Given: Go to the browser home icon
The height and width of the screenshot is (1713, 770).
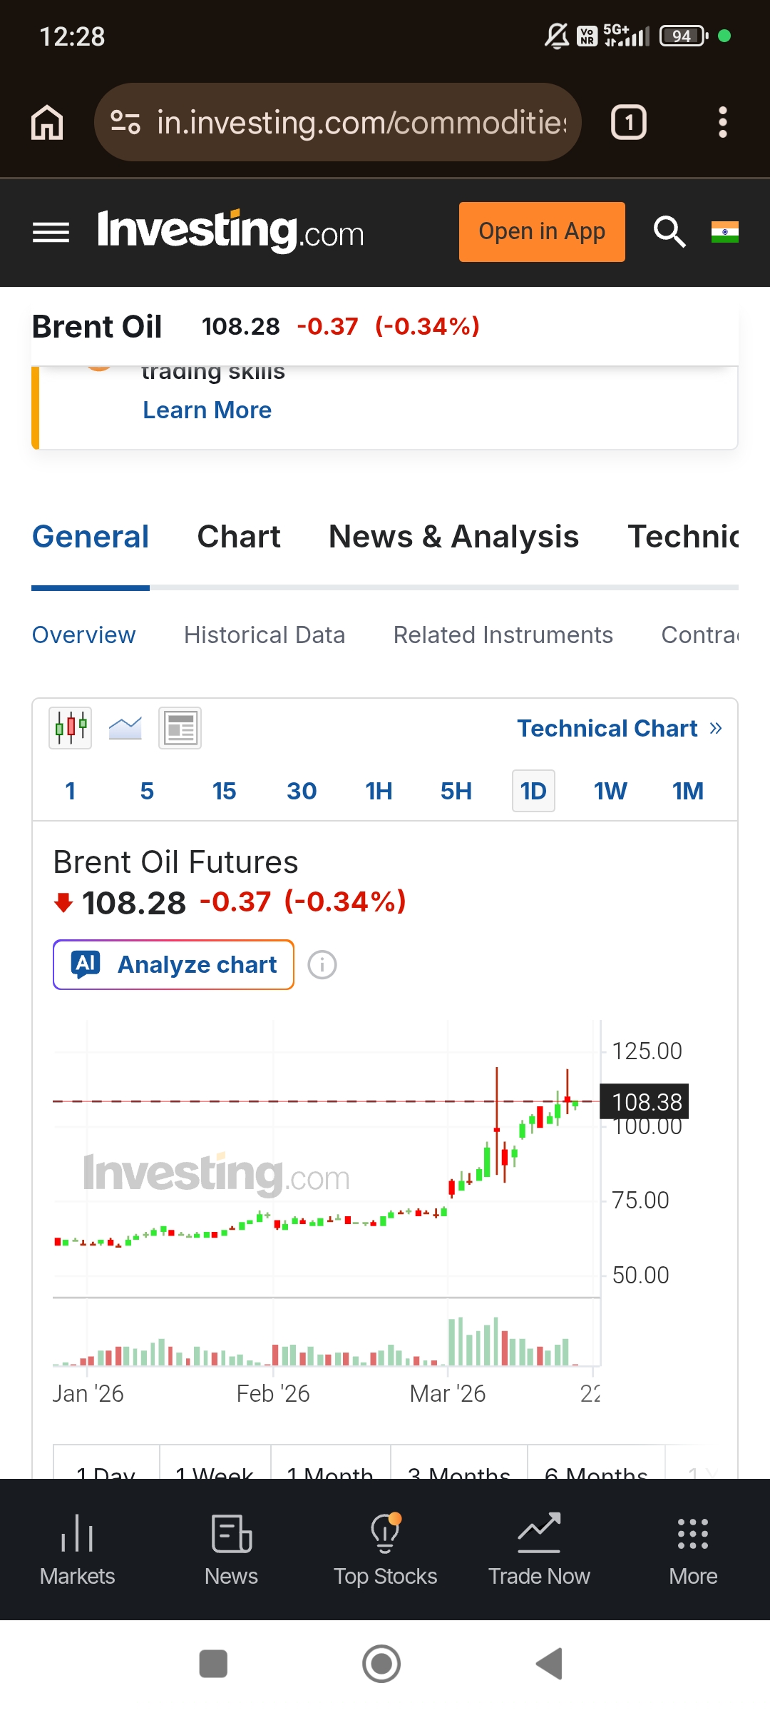Looking at the screenshot, I should point(47,122).
